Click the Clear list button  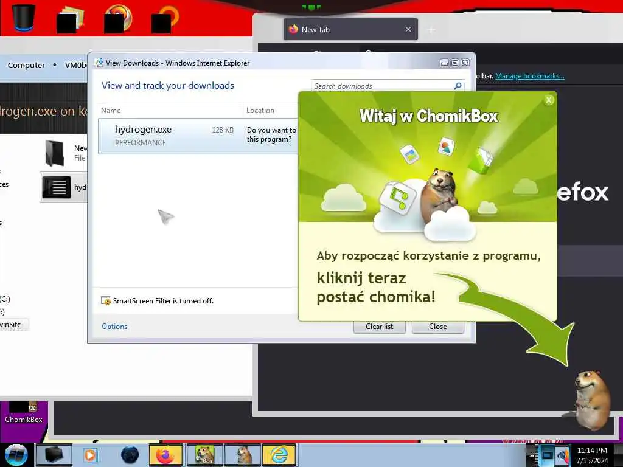[380, 327]
